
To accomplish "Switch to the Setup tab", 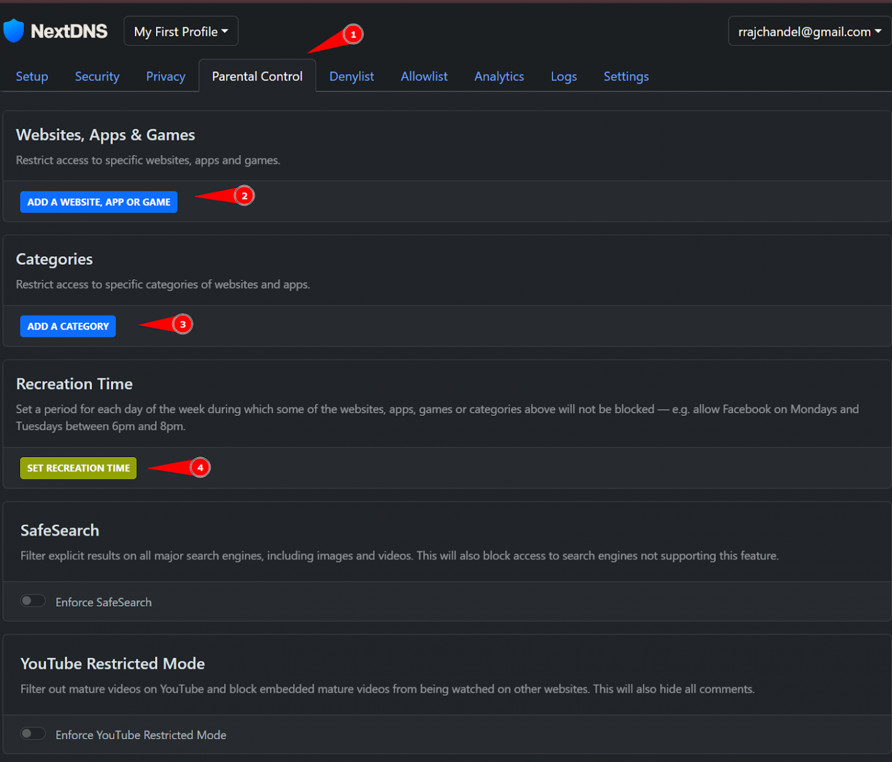I will (32, 77).
